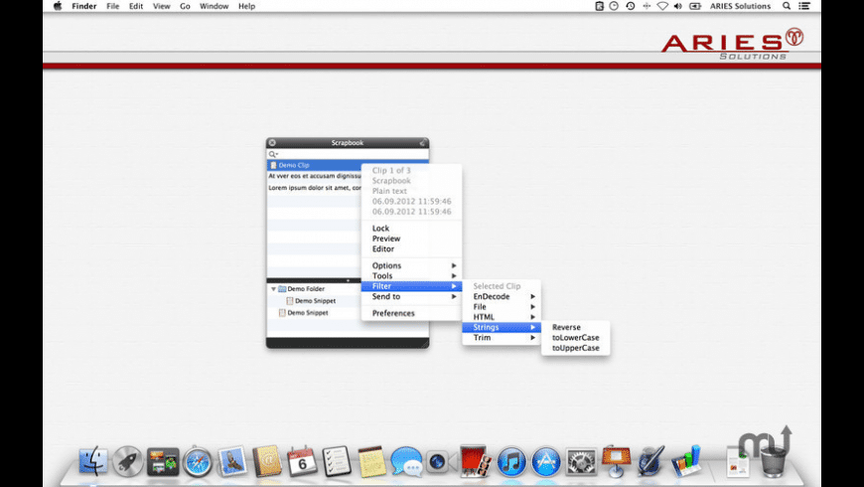864x487 pixels.
Task: Select the highlighted Strings menu entry
Action: 502,328
